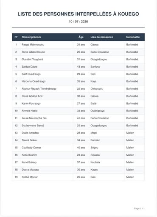157x217 pixels.
Task: Click the birthplace Koutiala
Action: pyautogui.click(x=95, y=162)
